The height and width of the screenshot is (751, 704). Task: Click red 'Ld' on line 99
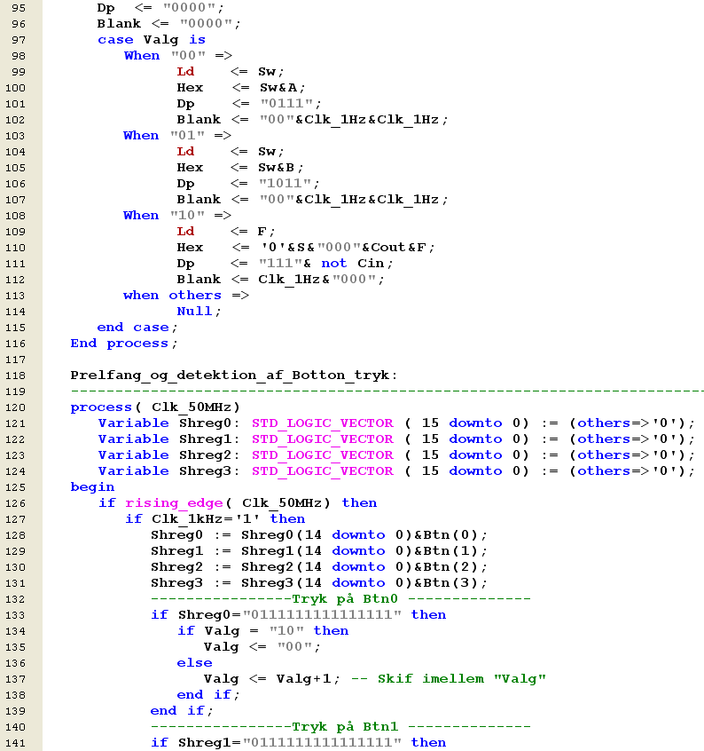[185, 72]
